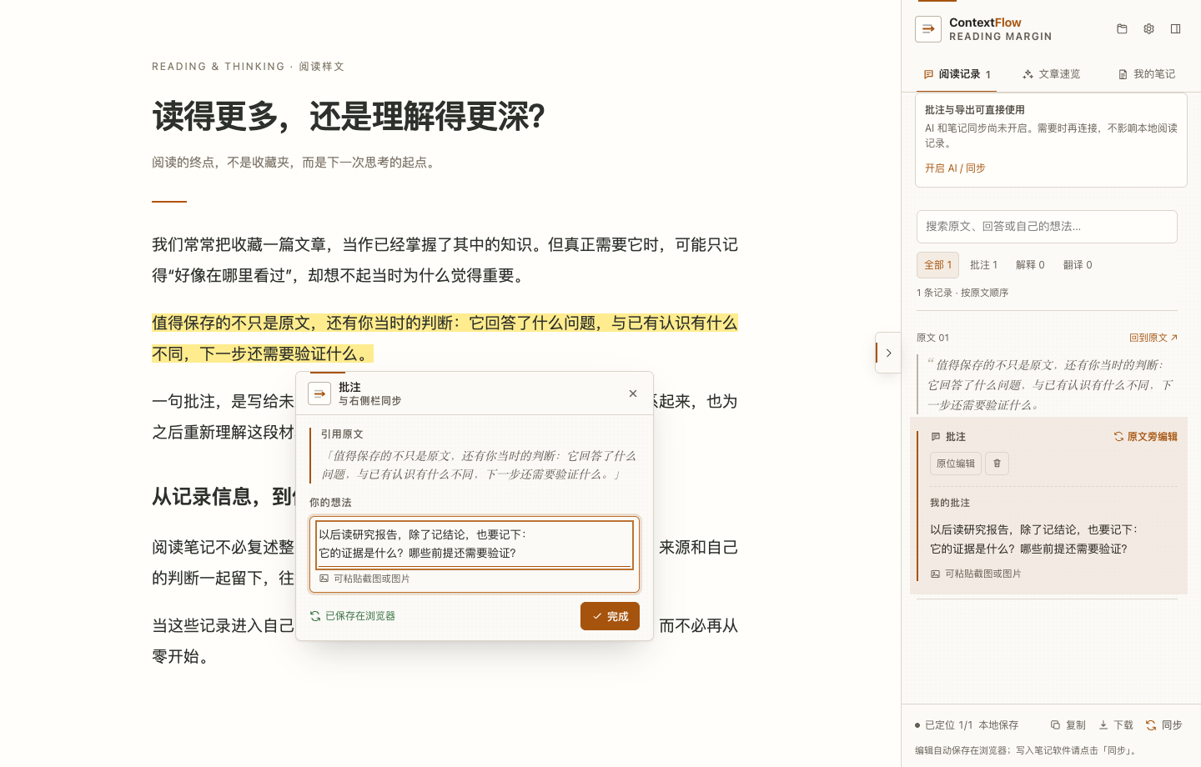This screenshot has height=767, width=1201.
Task: Click the 已保存在浏览器 status in popup
Action: point(352,616)
